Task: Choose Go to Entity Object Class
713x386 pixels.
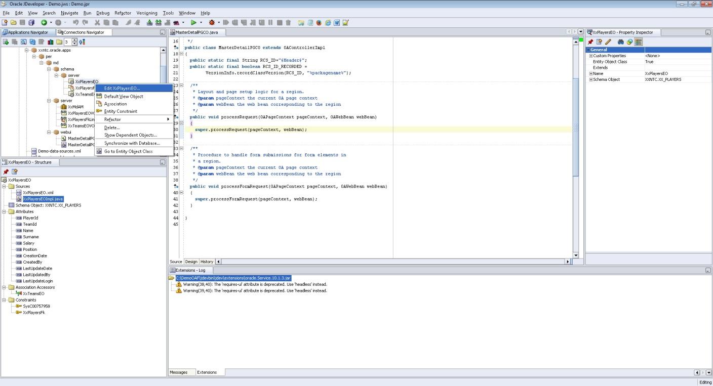Action: tap(134, 151)
